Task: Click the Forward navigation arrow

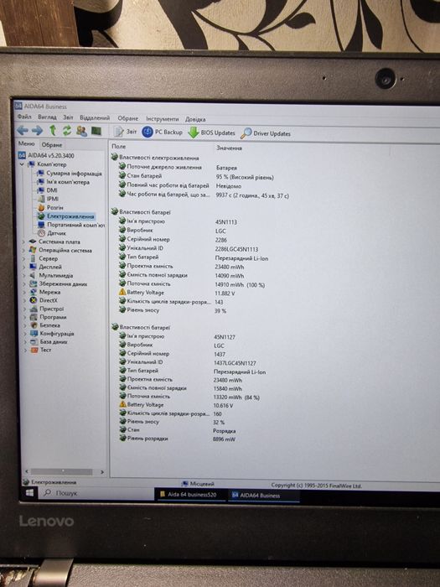Action: pos(37,130)
